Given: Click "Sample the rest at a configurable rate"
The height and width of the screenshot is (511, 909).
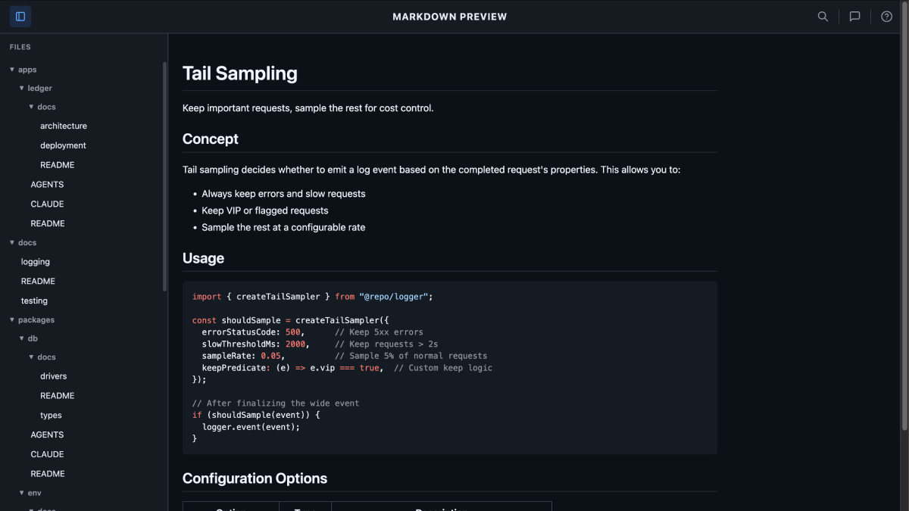Looking at the screenshot, I should pos(283,227).
